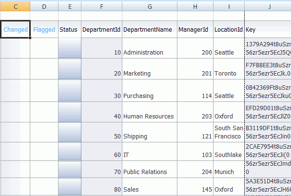Select the Shipping department name cell

[150, 132]
